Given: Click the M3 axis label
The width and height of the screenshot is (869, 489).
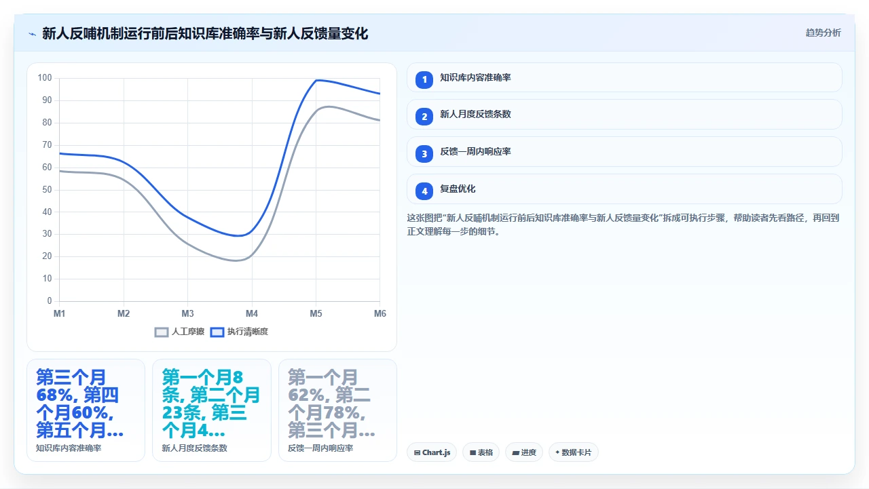Looking at the screenshot, I should pos(187,313).
